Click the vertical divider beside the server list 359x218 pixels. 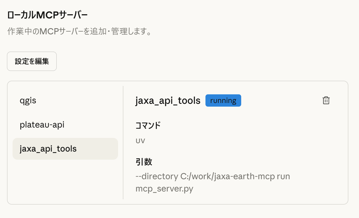click(123, 142)
